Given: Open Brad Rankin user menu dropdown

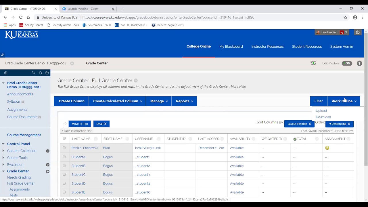Looking at the screenshot, I should pos(346,32).
